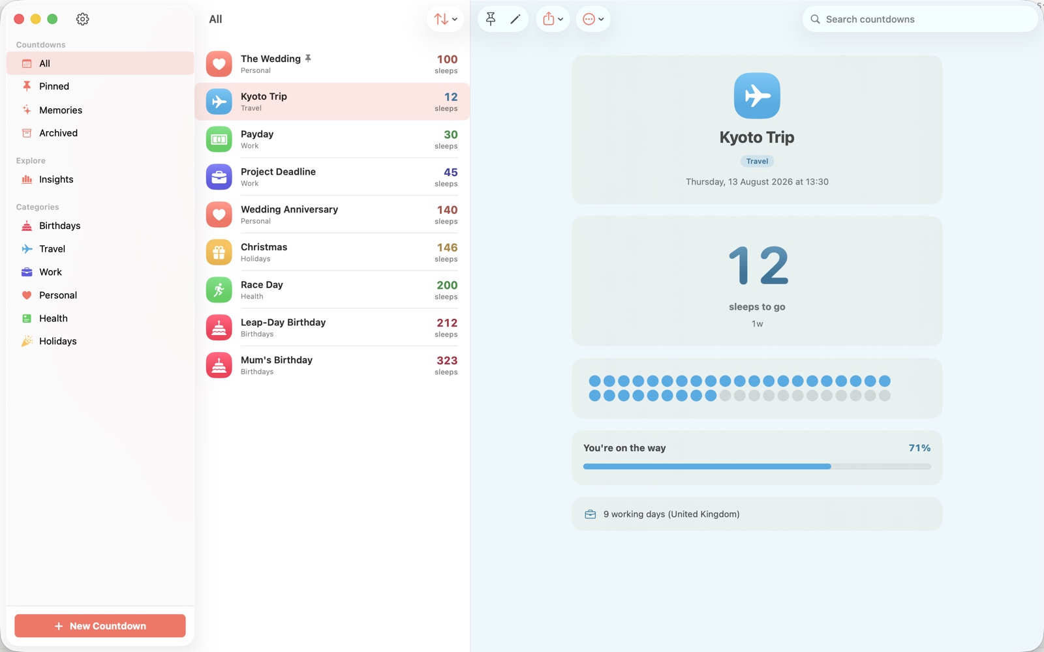1044x652 pixels.
Task: Filter by Health category
Action: [x=100, y=318]
